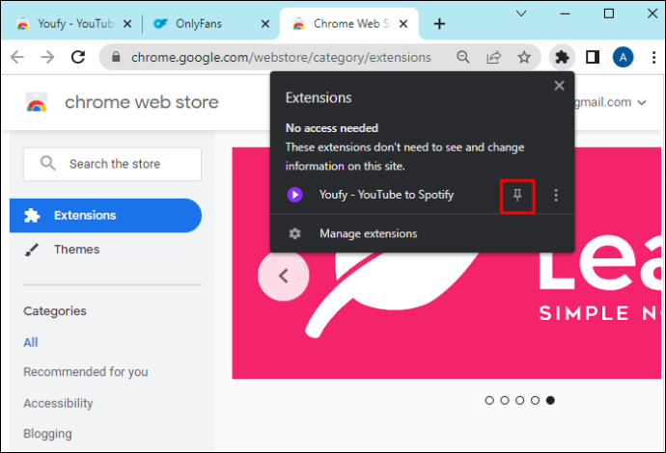Click the Extensions puzzle icon in toolbar
Screen dimensions: 666x453
tap(562, 57)
